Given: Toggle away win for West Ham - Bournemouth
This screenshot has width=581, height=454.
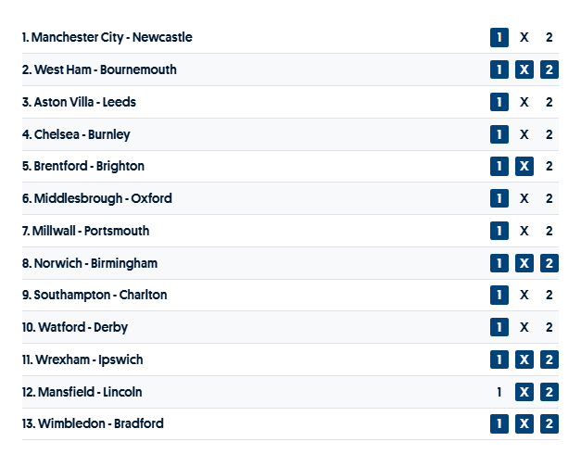Looking at the screenshot, I should [549, 70].
